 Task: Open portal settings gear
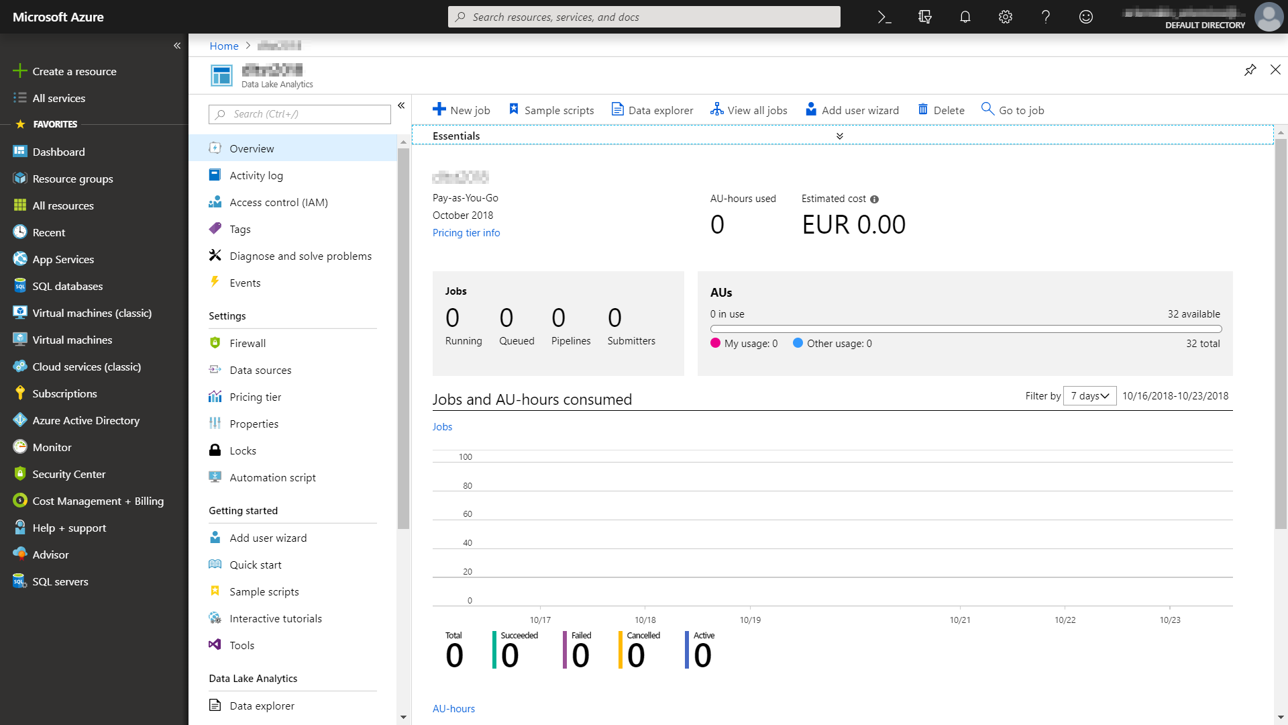1006,17
